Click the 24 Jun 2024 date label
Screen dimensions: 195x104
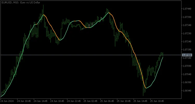coord(7,101)
